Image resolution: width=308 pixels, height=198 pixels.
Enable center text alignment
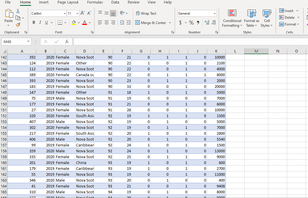[x=107, y=23]
